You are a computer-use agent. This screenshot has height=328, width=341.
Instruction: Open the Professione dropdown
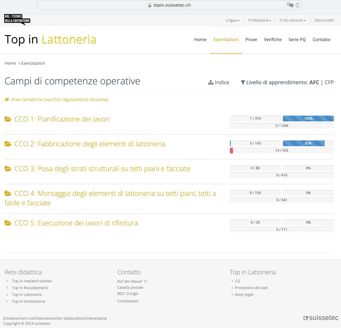click(259, 20)
